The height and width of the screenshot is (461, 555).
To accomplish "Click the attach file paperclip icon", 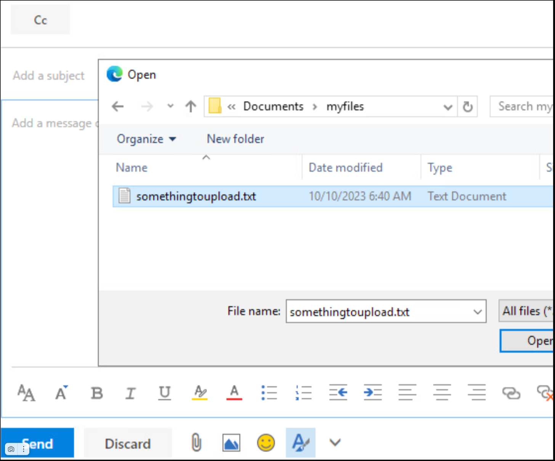I will 196,443.
